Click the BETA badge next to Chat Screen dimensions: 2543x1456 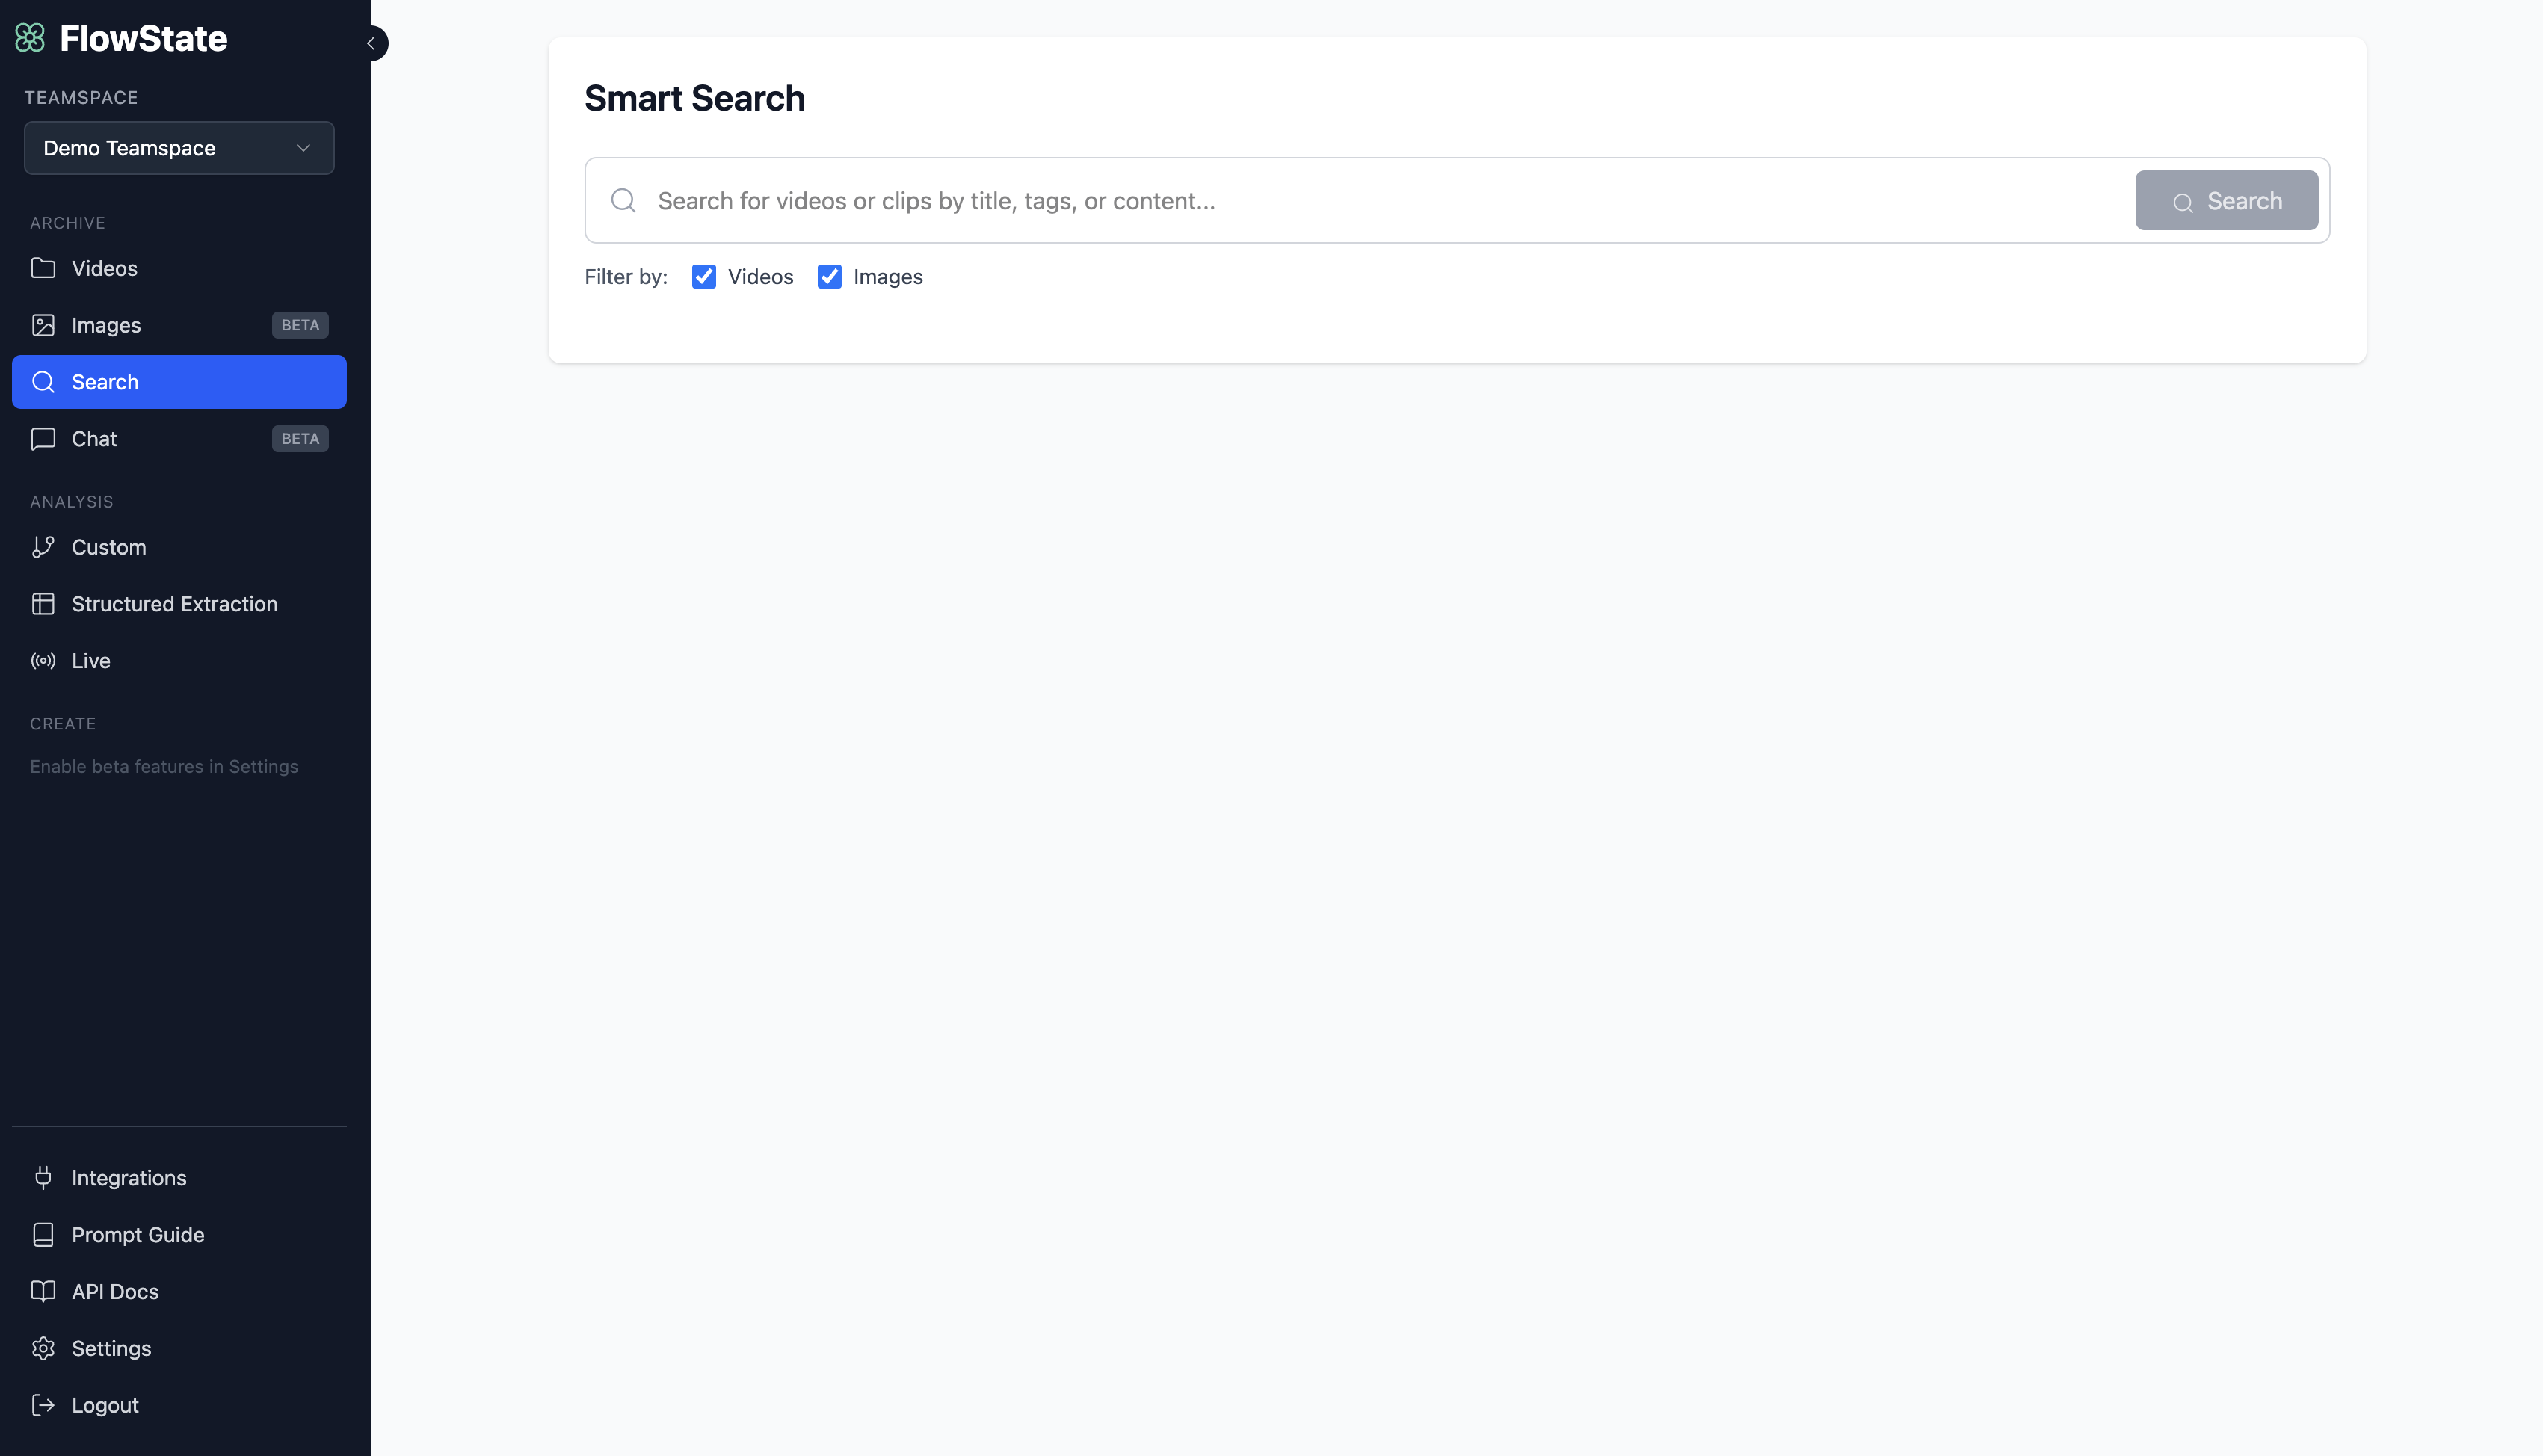point(300,439)
